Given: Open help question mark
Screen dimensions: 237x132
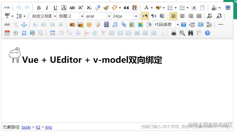Looking at the screenshot, I should (207, 33).
